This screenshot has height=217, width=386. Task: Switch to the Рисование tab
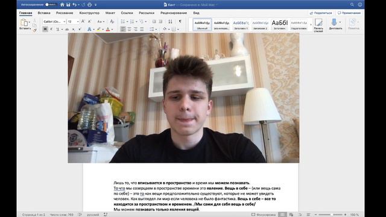point(65,13)
